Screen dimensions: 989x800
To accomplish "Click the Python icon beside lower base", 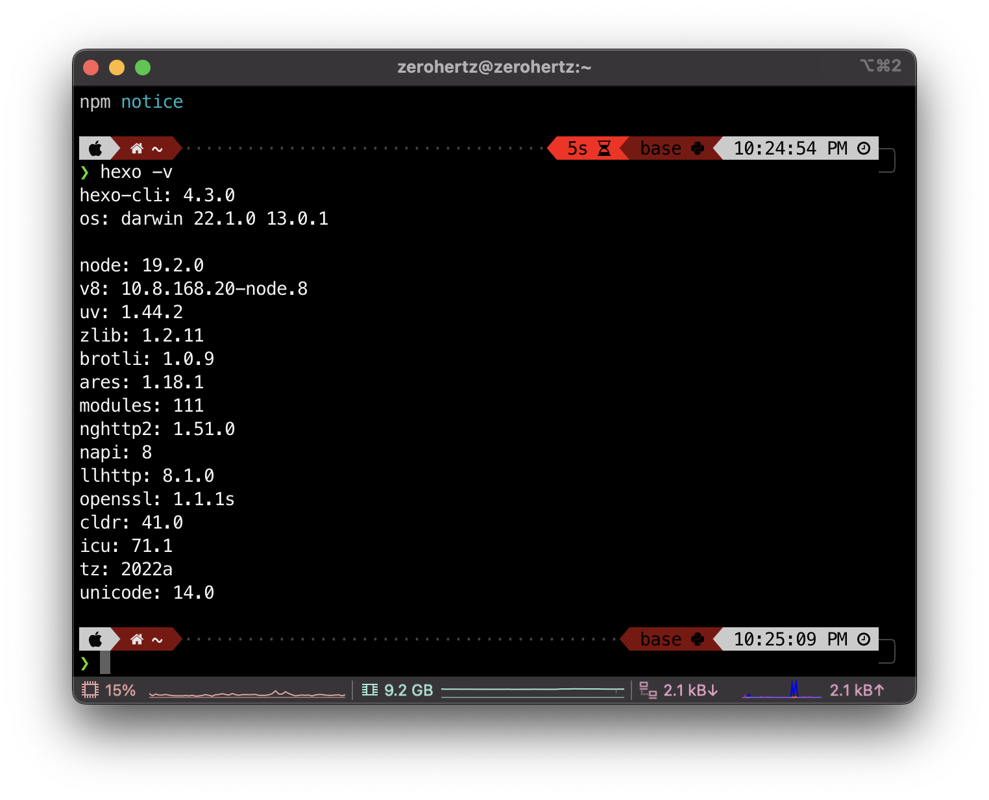I will click(x=698, y=640).
